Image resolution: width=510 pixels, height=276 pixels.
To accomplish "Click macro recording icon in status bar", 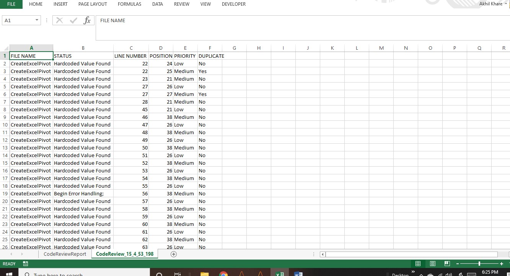I will [26, 264].
